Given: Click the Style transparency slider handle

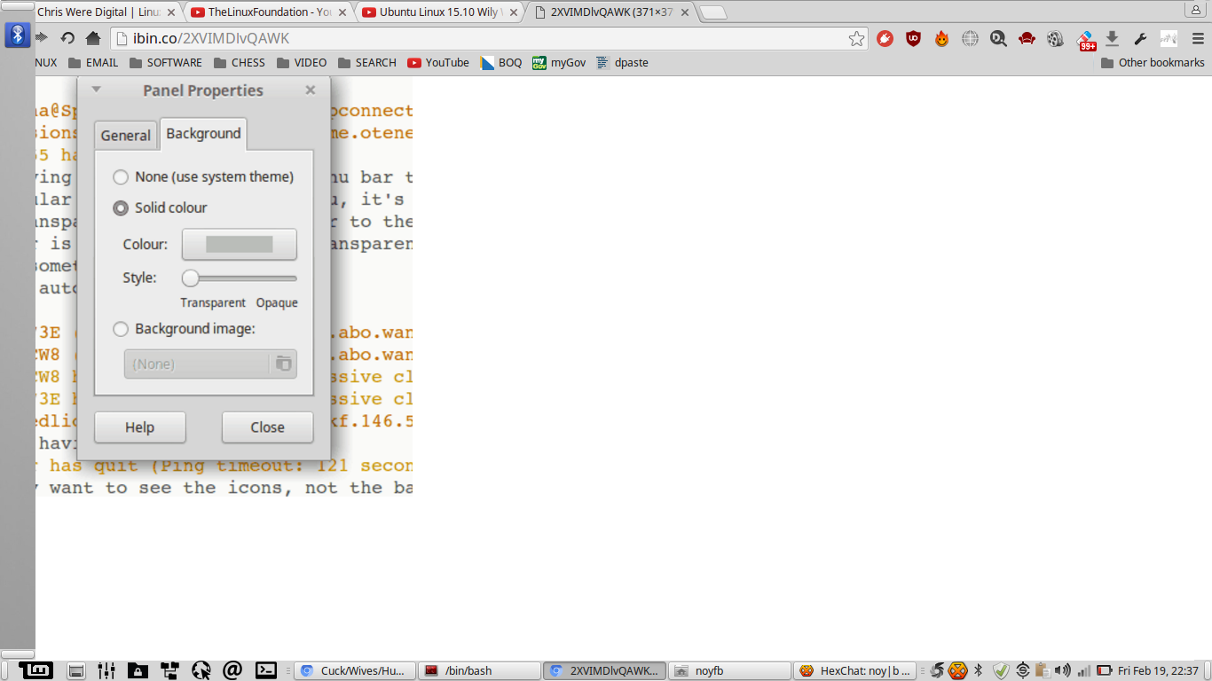Looking at the screenshot, I should click(x=190, y=278).
